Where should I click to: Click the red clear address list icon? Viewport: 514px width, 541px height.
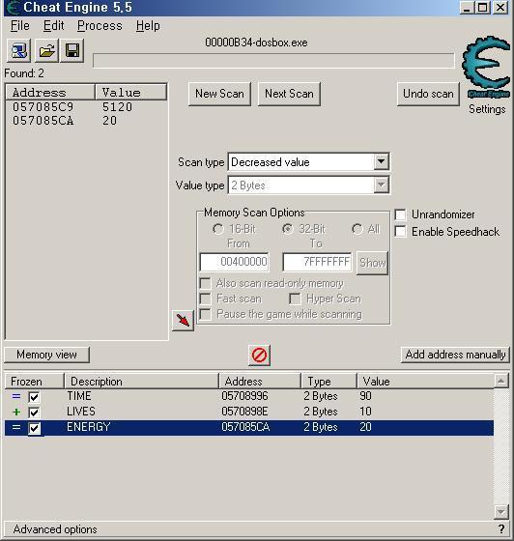click(x=259, y=355)
